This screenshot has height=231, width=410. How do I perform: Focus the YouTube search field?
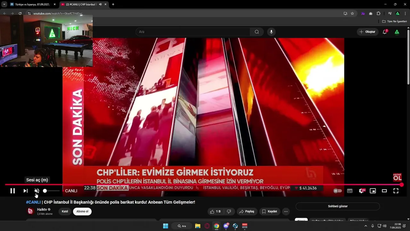[193, 32]
